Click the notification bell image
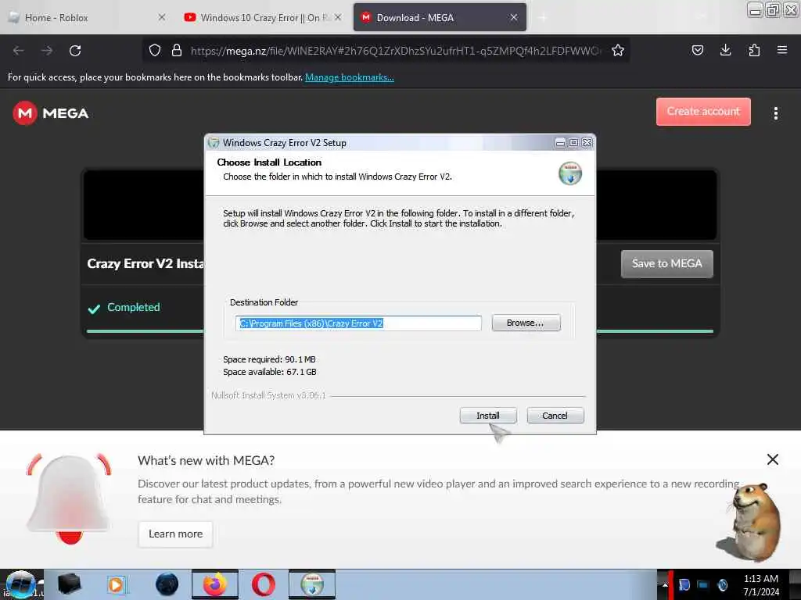 point(69,498)
